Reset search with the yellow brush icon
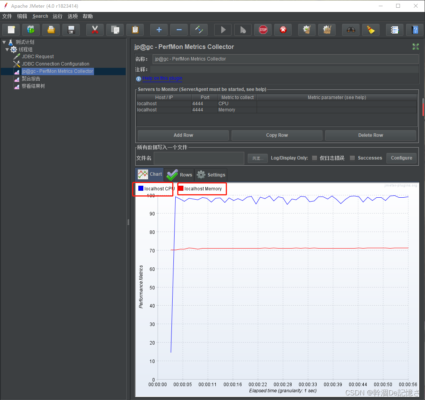Image resolution: width=425 pixels, height=400 pixels. [371, 30]
